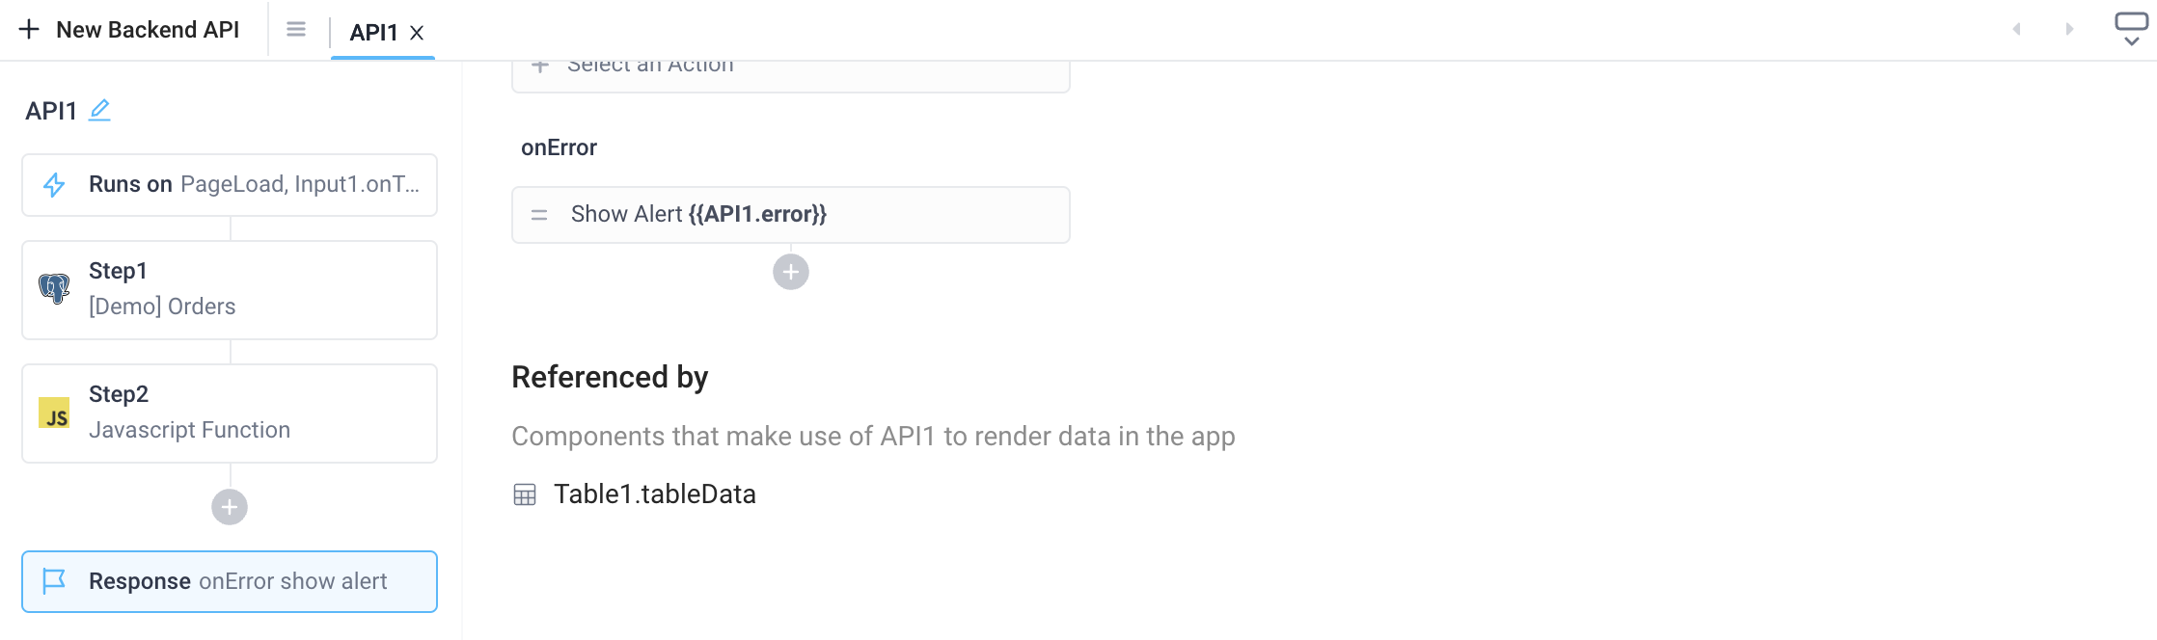Select the [Demo] Orders Step1 block
Image resolution: width=2157 pixels, height=640 pixels.
pos(229,289)
